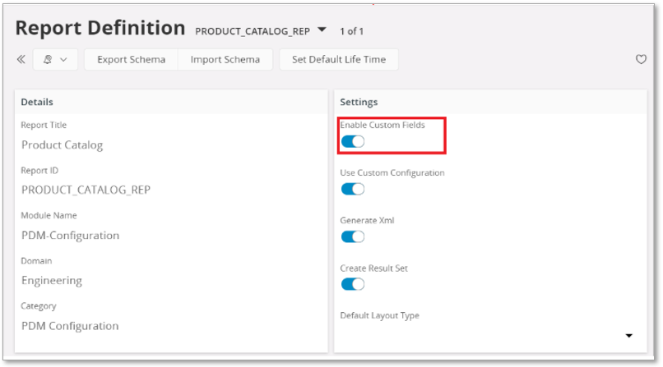Turn off Use Custom Configuration switch
This screenshot has width=663, height=367.
(x=352, y=189)
